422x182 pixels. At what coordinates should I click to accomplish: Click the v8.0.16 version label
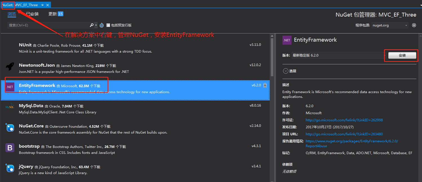click(255, 105)
